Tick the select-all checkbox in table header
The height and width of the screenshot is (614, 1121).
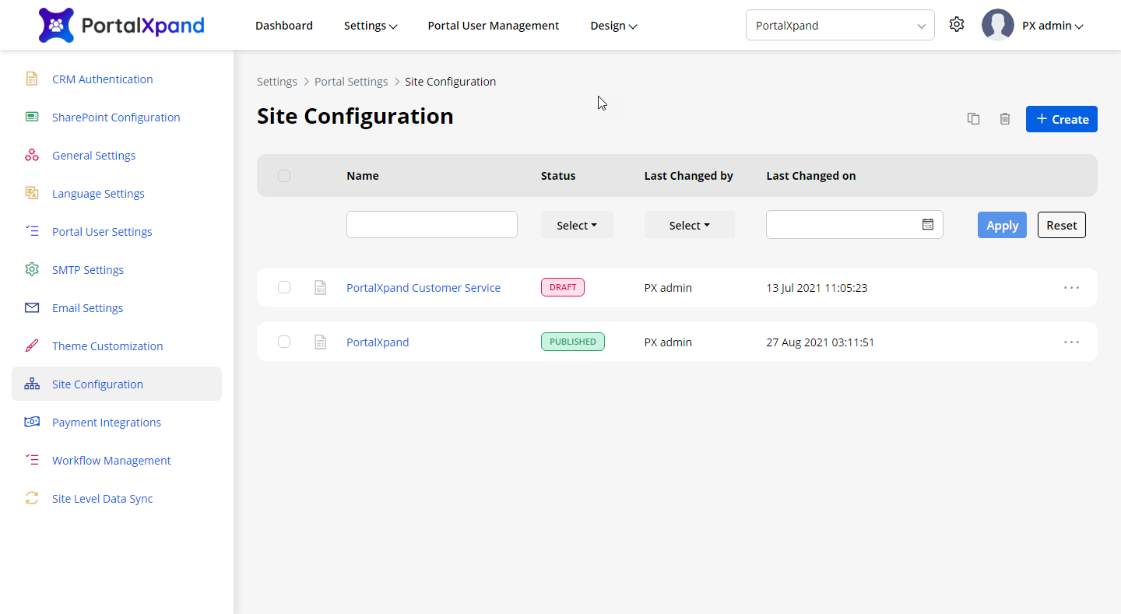284,176
